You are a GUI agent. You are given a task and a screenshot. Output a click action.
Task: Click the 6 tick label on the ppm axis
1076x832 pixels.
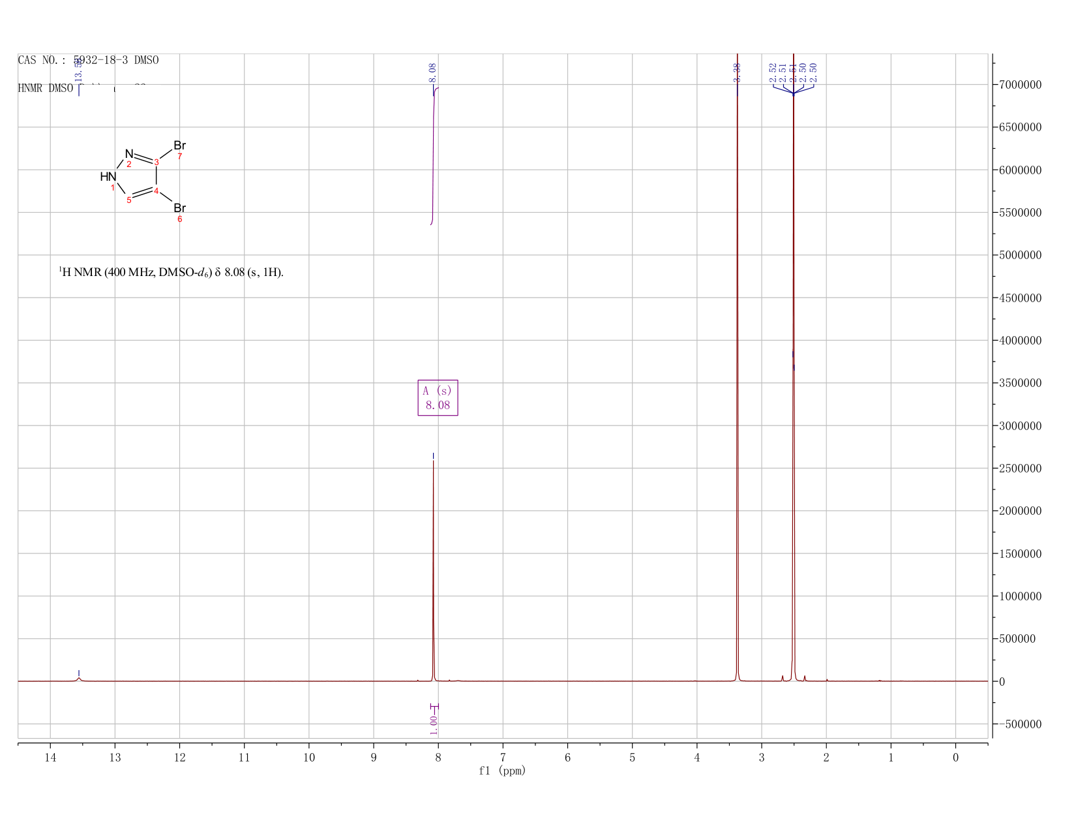click(567, 757)
